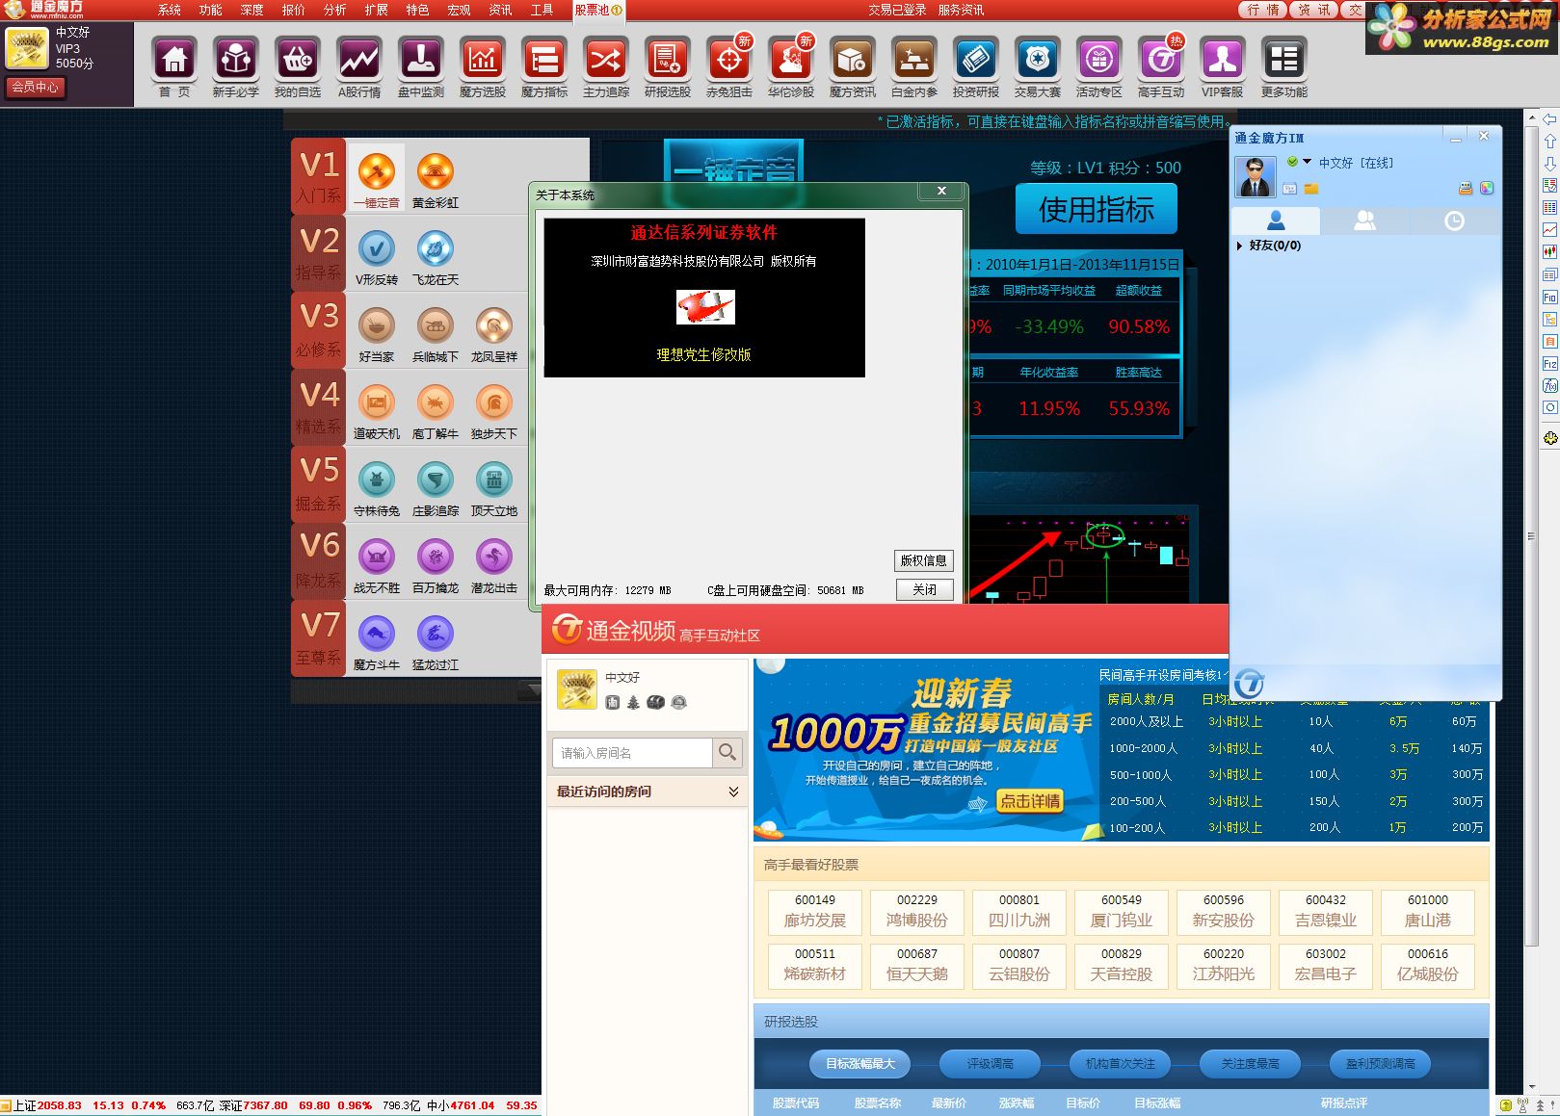1560x1116 pixels.
Task: Expand the 好友(0/0) friends group
Action: 1239,246
